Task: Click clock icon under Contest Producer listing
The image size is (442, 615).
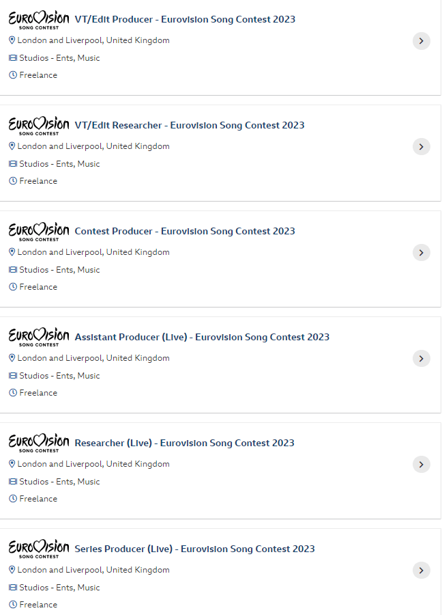Action: 12,287
